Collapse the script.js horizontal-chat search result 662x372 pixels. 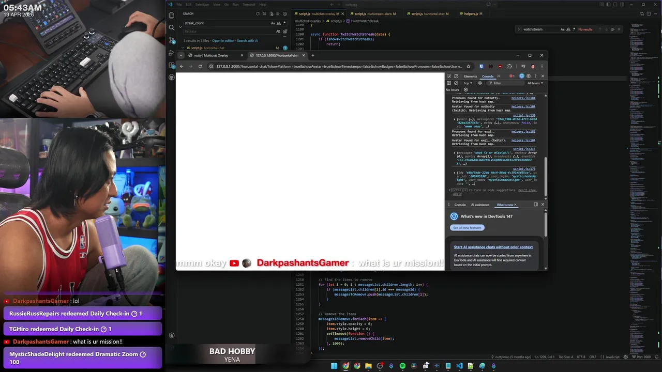183,48
